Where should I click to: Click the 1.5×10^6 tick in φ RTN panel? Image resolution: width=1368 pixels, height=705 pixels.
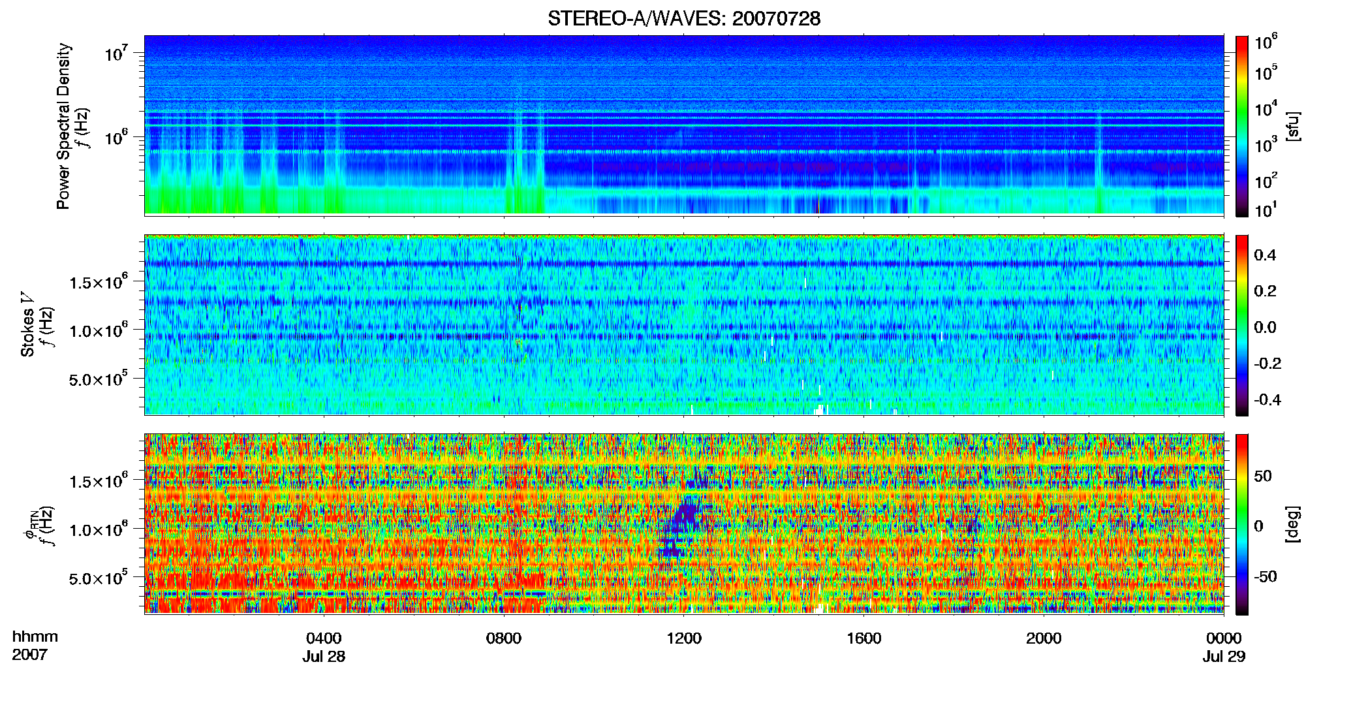click(x=99, y=480)
